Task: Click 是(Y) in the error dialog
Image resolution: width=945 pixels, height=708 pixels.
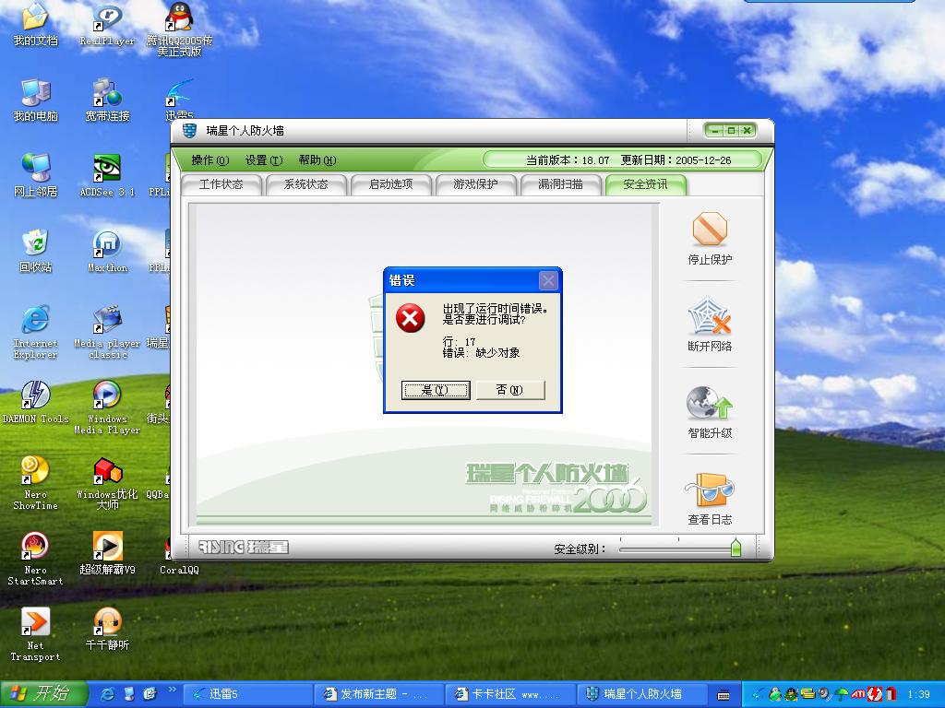Action: [436, 390]
